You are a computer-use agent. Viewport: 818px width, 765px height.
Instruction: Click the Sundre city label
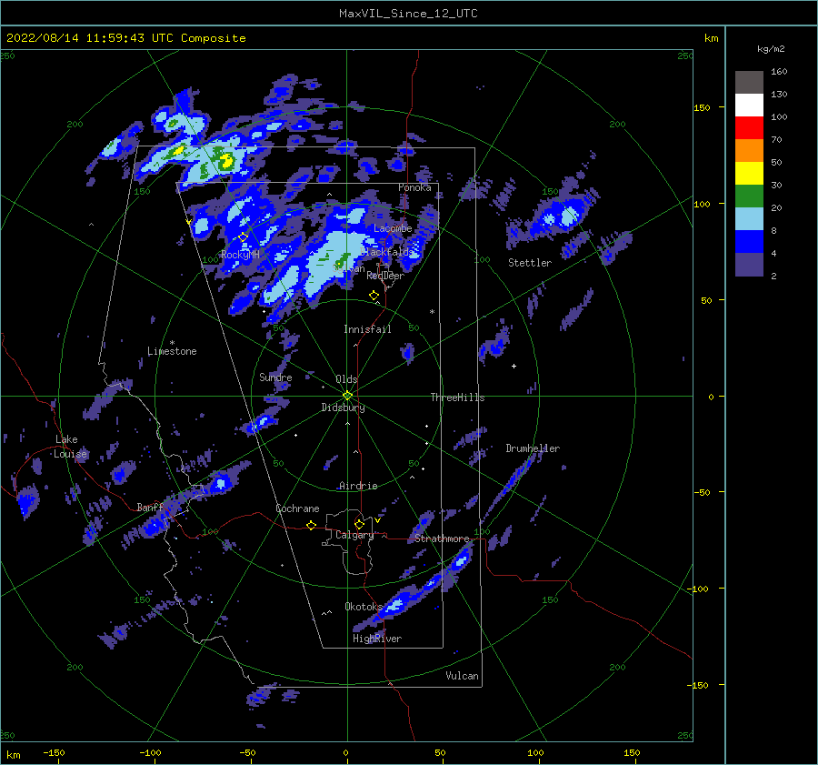(x=275, y=377)
